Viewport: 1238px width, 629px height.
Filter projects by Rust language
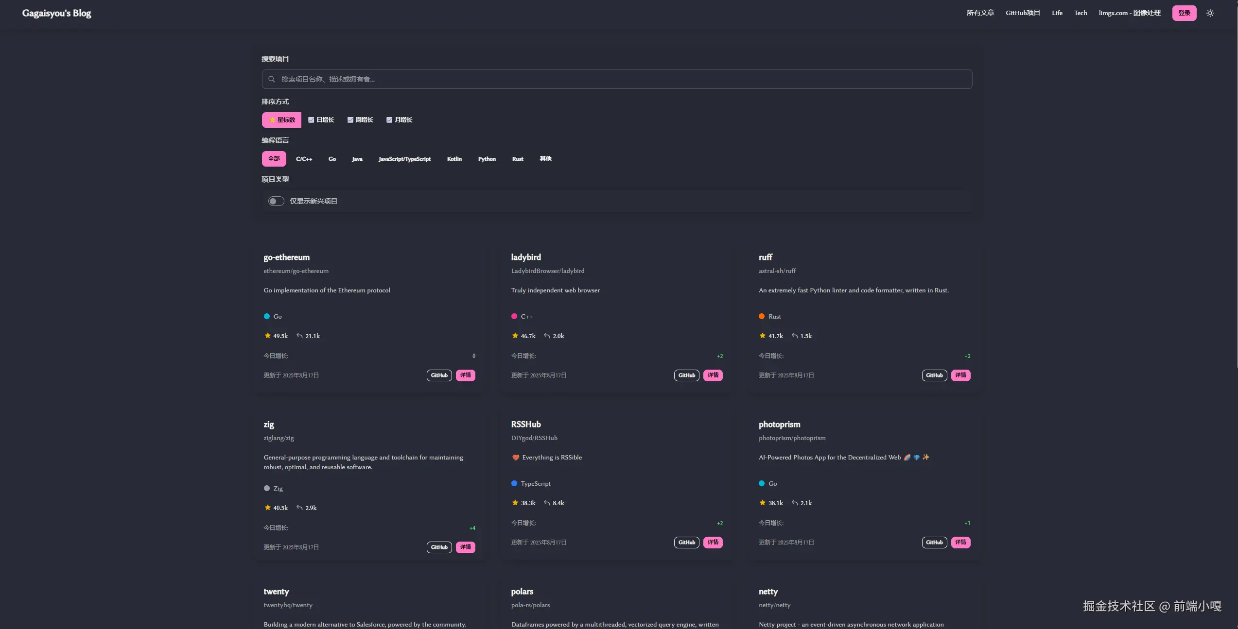coord(517,159)
